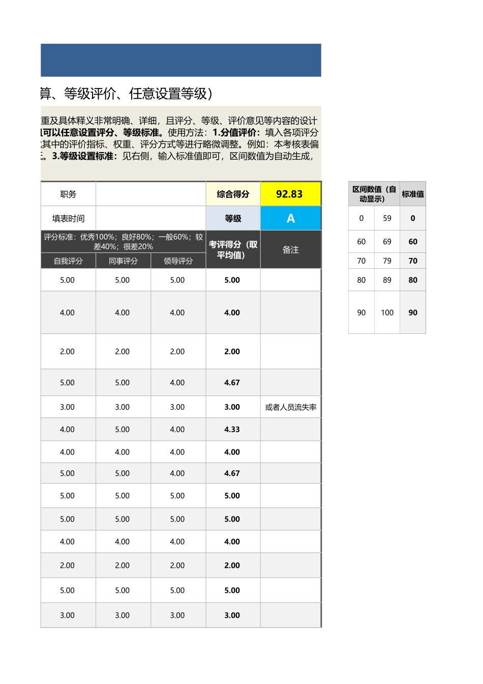Click the interval upper value 69

pyautogui.click(x=387, y=242)
